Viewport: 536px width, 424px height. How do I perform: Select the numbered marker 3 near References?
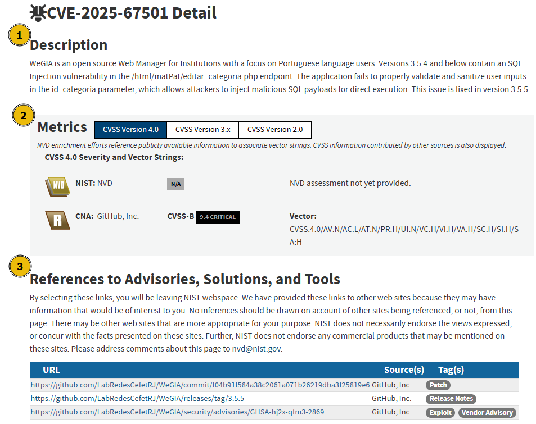[20, 266]
